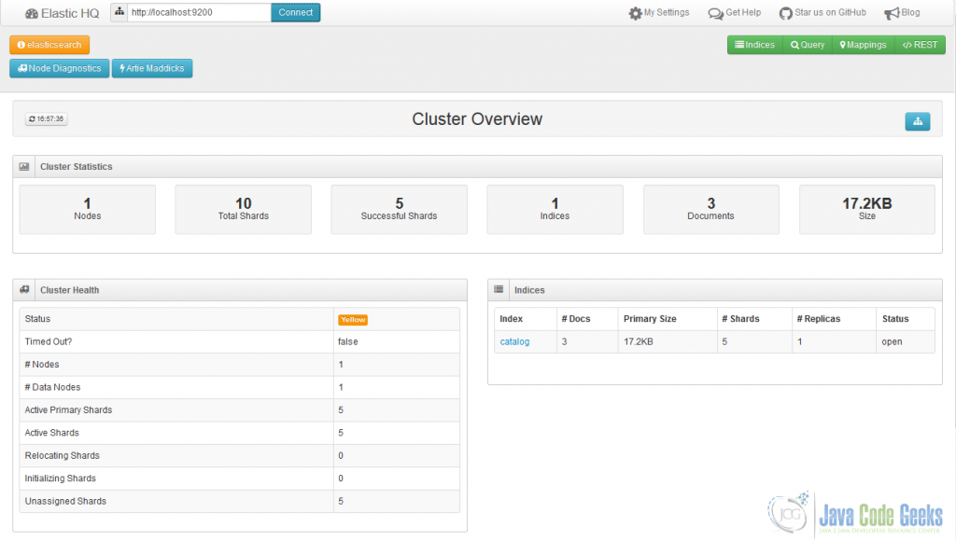Click the Connect button

(296, 12)
